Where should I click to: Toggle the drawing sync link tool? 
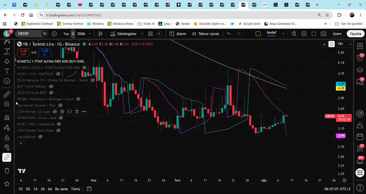[7, 157]
